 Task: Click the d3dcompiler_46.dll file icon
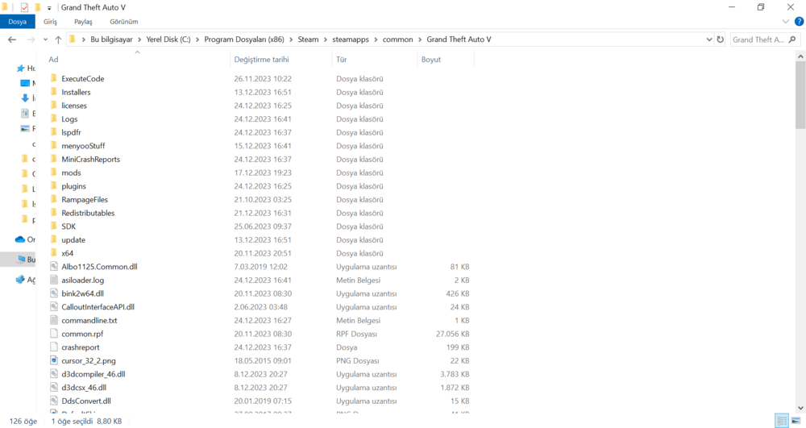point(53,374)
